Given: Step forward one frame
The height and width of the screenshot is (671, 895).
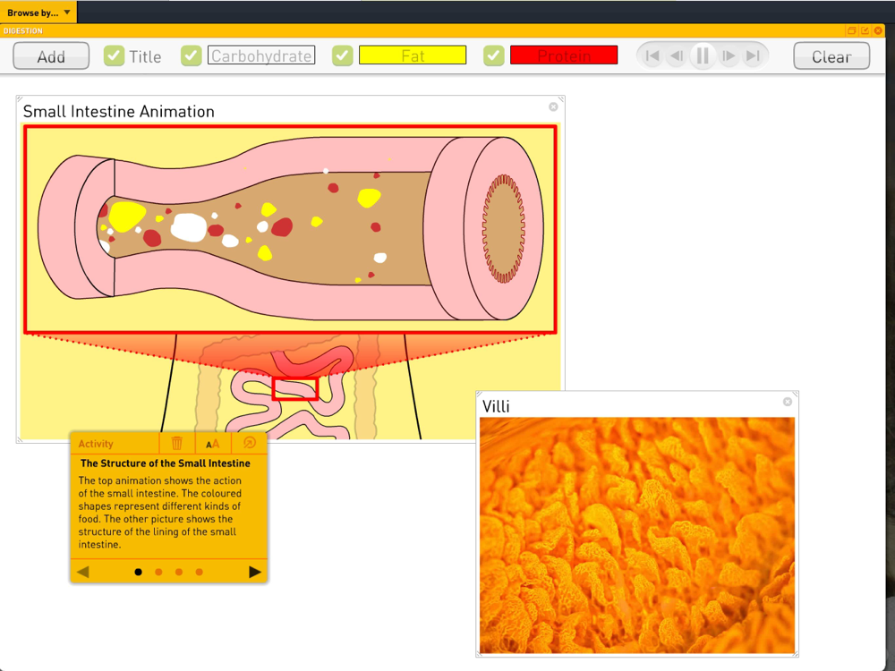Looking at the screenshot, I should point(729,55).
